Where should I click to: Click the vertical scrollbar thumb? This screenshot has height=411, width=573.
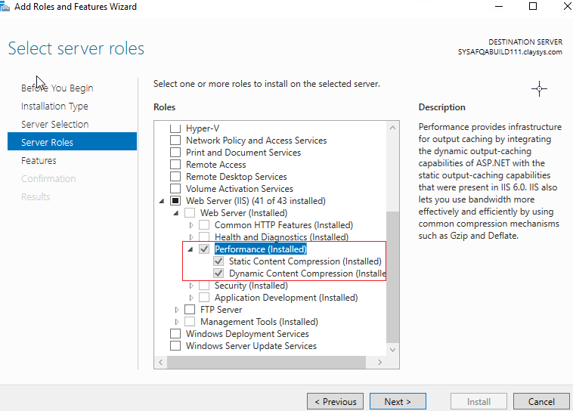tap(392, 277)
